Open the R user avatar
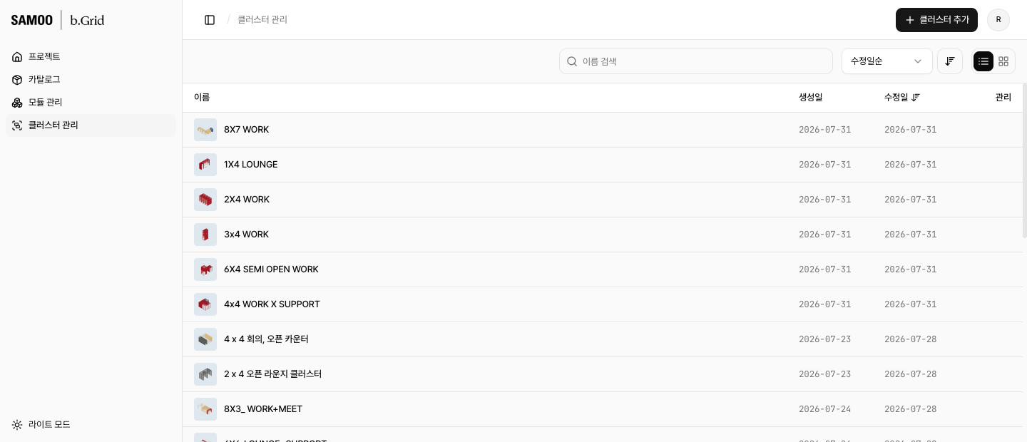This screenshot has width=1027, height=442. [998, 20]
